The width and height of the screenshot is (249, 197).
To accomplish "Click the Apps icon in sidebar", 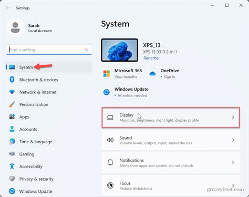I will [12, 116].
